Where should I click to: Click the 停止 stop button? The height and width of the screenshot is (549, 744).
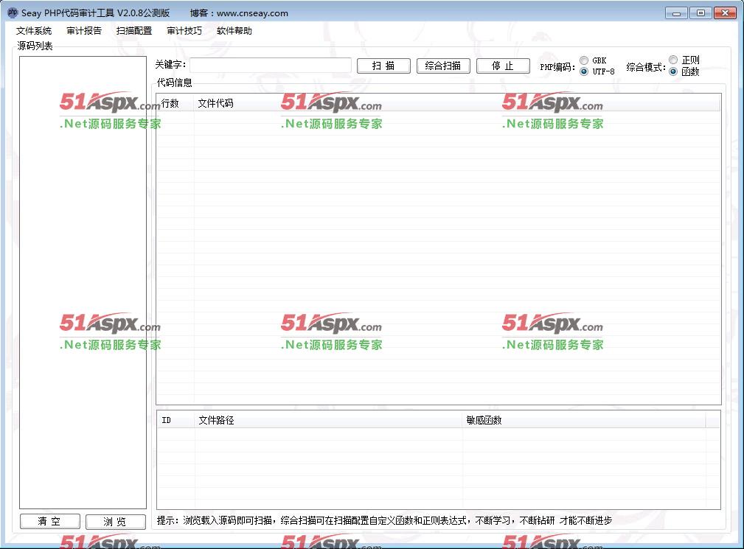coord(503,66)
